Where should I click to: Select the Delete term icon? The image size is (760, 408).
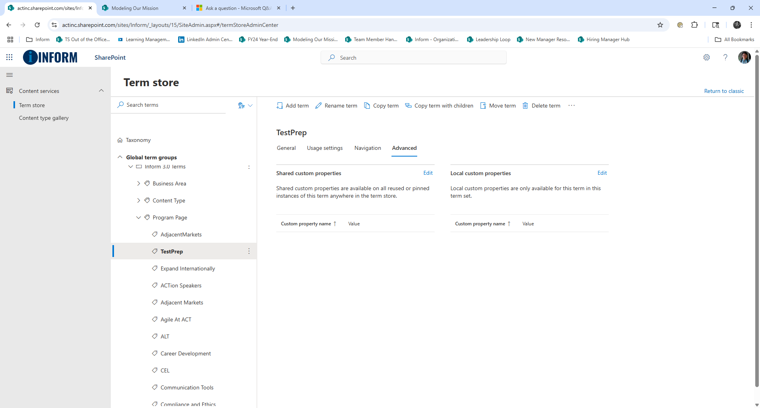click(526, 106)
